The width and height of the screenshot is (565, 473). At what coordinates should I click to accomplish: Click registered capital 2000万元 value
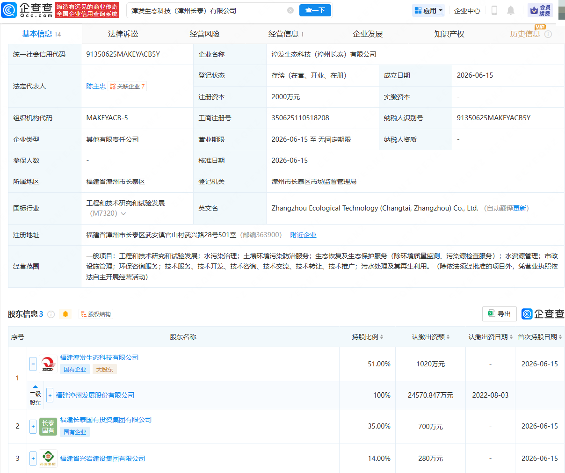pos(286,97)
